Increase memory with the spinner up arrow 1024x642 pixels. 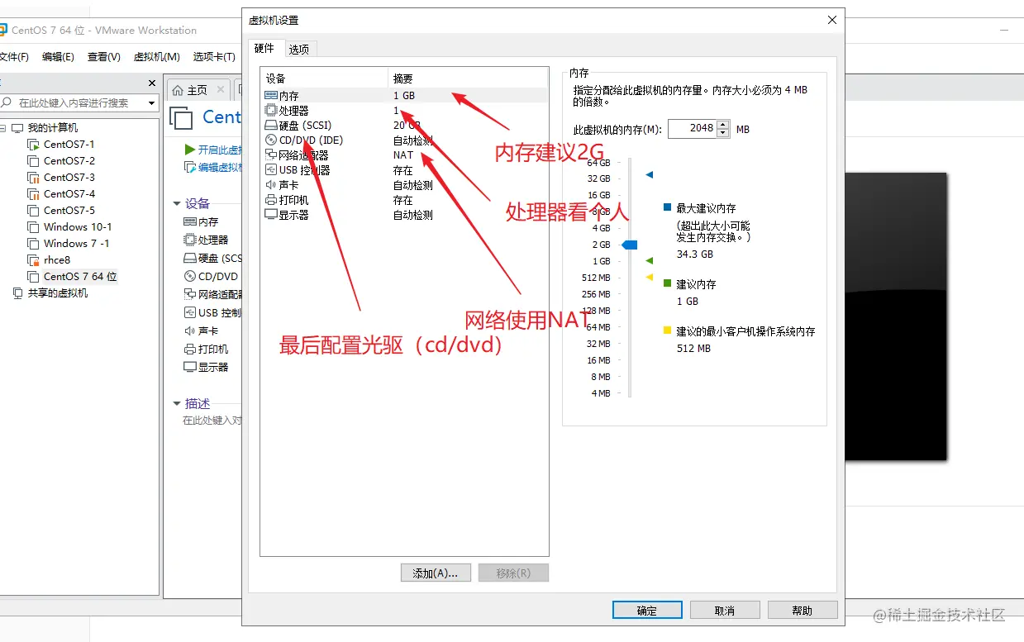[723, 125]
